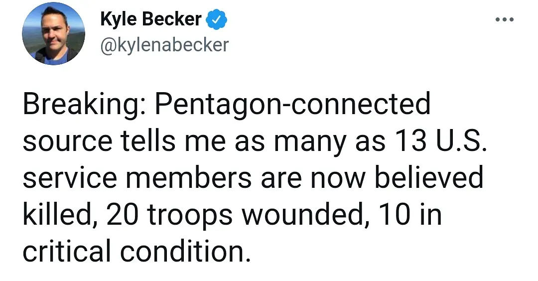The width and height of the screenshot is (538, 281).
Task: Click the word "believed" in tweet
Action: 428,178
